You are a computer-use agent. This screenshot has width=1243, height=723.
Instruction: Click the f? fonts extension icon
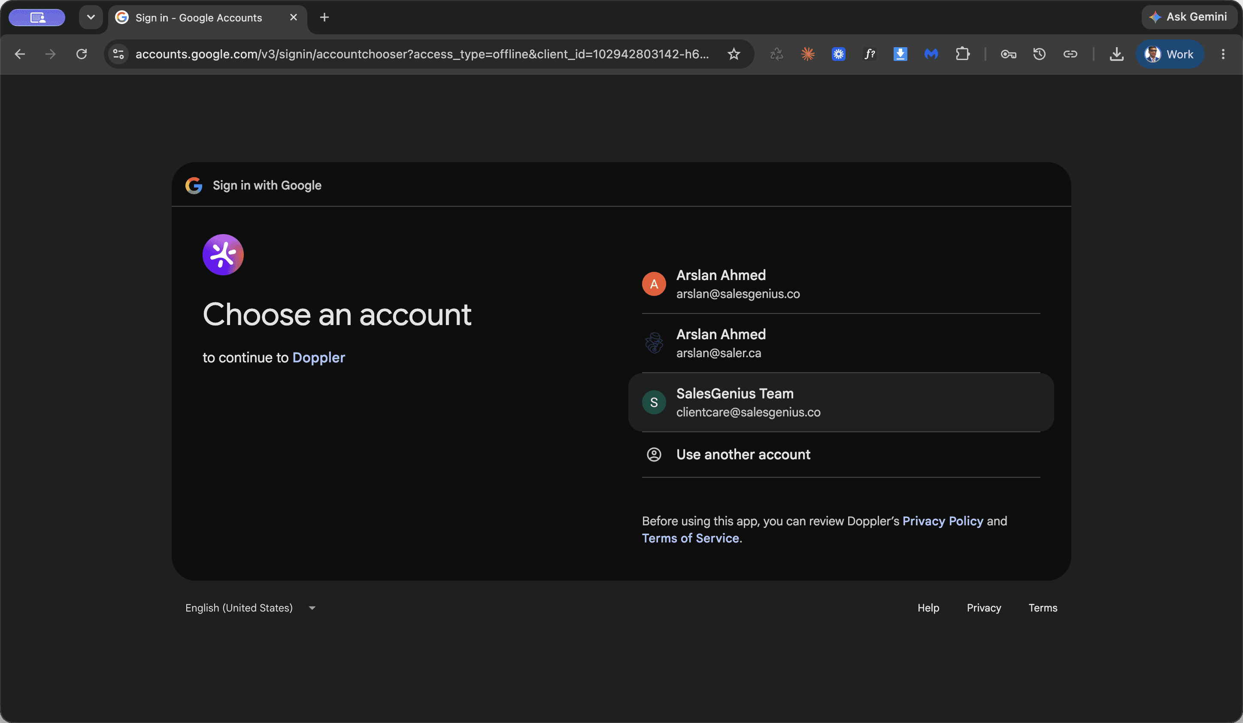(870, 54)
